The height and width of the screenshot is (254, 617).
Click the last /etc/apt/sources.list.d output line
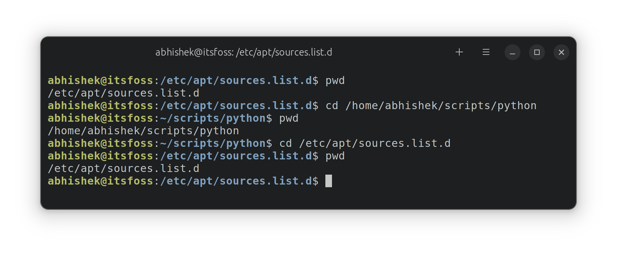click(123, 169)
